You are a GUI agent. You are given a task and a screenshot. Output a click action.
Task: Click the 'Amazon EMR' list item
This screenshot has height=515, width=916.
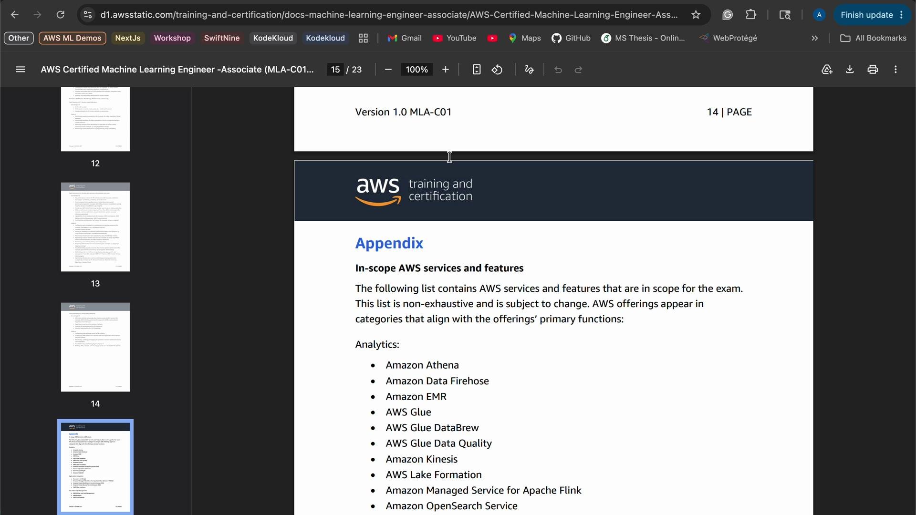(x=416, y=397)
